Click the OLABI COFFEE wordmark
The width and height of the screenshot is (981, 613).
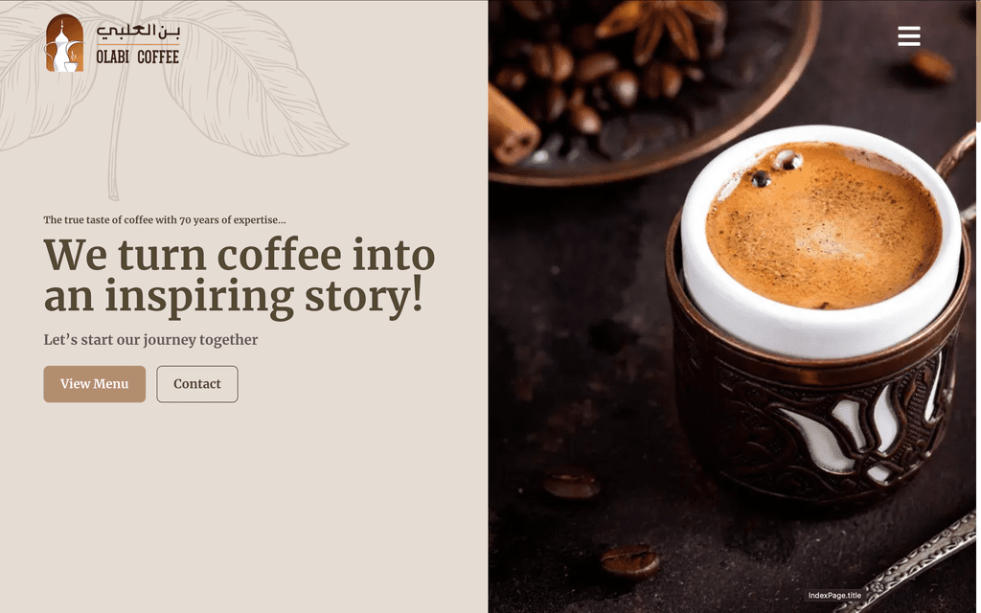[x=138, y=57]
